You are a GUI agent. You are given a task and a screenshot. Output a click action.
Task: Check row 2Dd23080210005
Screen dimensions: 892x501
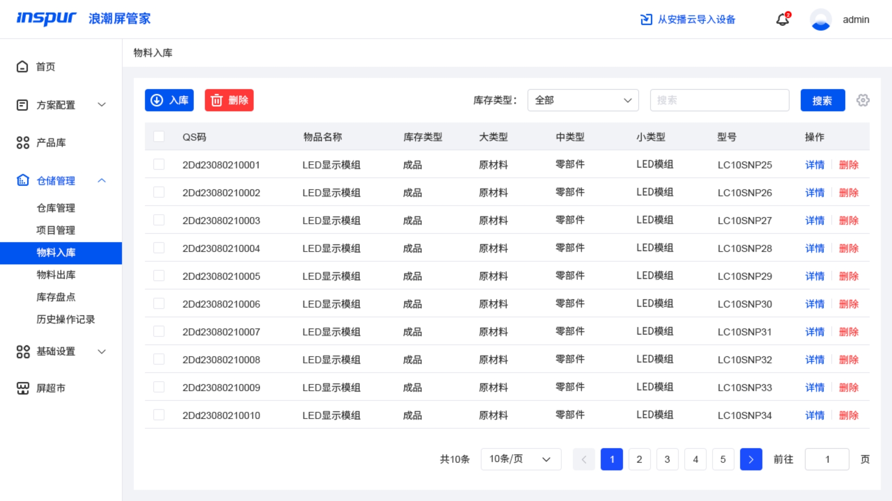point(159,276)
